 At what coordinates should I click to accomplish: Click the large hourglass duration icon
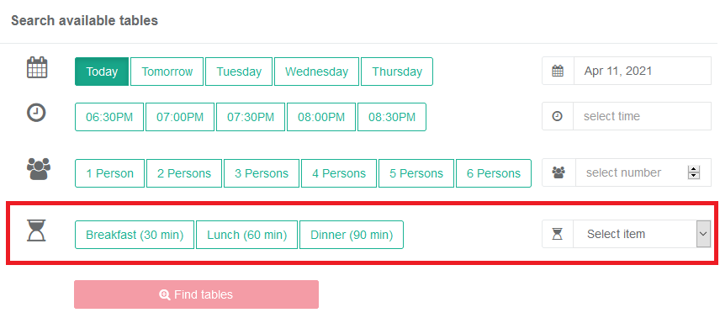[36, 231]
